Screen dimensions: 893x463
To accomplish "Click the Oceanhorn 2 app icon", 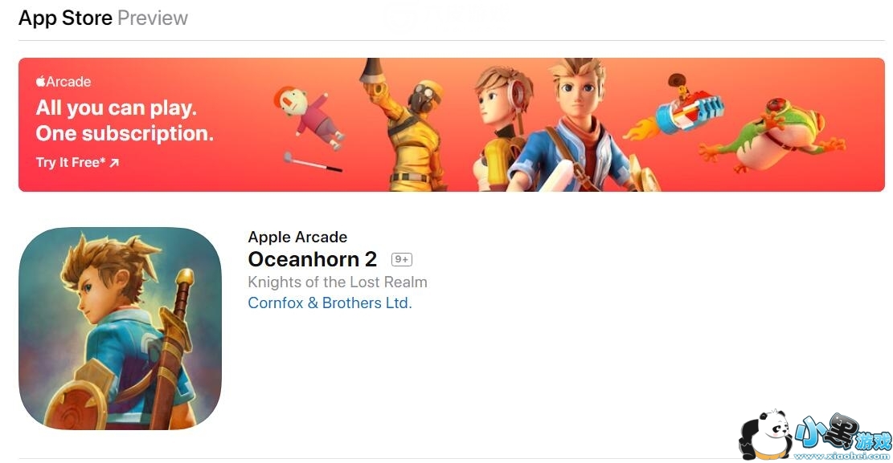I will [121, 328].
